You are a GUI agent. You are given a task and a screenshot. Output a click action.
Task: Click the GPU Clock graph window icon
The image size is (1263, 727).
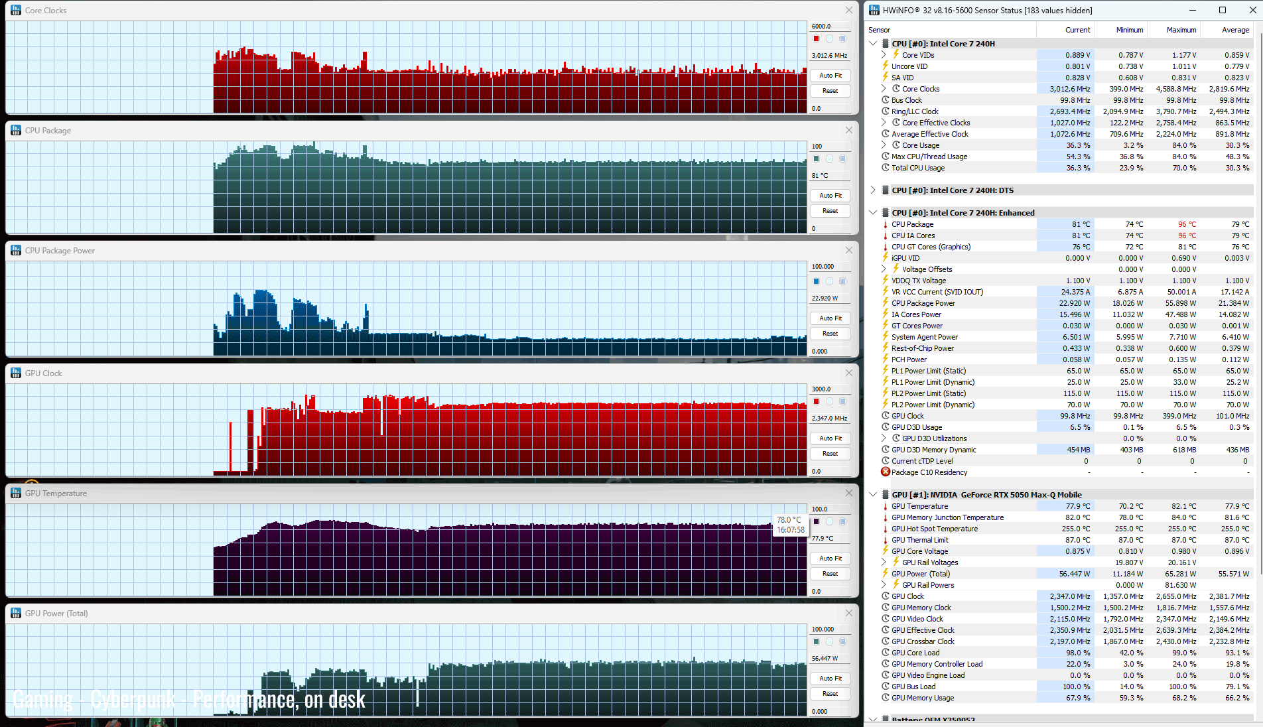point(15,373)
